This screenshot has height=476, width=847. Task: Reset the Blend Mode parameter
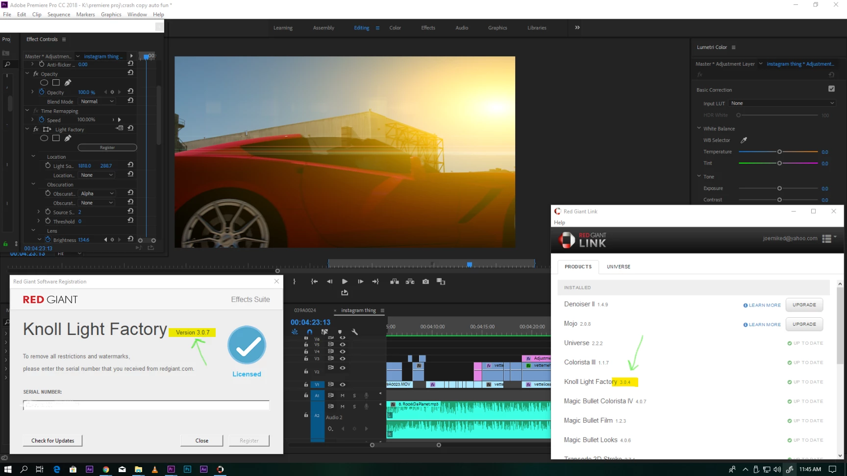pos(130,100)
